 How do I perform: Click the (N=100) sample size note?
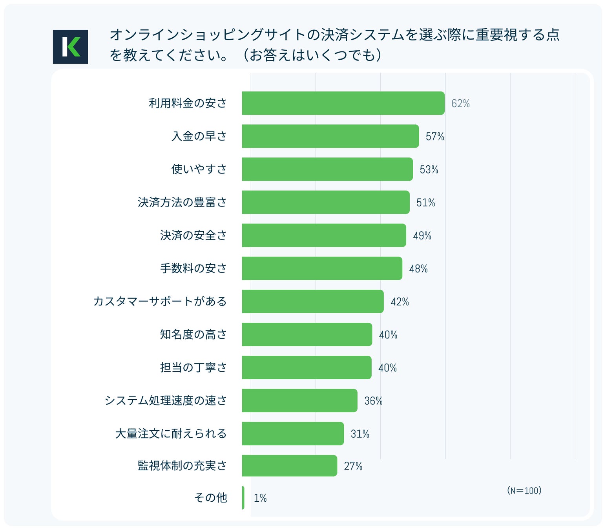click(x=524, y=490)
